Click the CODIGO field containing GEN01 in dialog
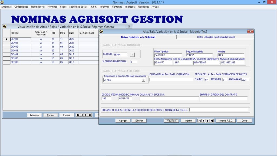Viewport: 277px width, 156px height. pos(120,55)
